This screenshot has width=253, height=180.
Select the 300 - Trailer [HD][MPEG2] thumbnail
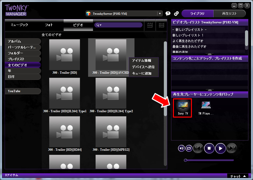tap(111, 134)
